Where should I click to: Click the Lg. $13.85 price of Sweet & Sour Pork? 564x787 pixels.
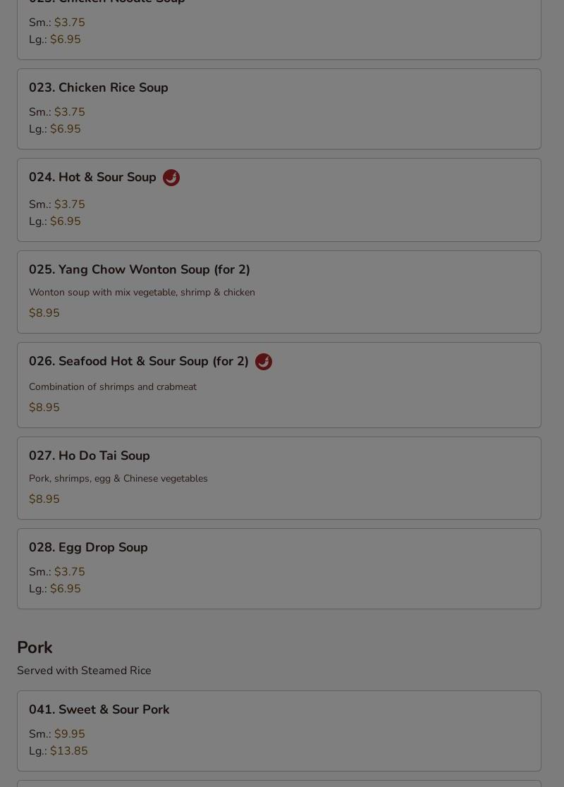click(x=59, y=751)
